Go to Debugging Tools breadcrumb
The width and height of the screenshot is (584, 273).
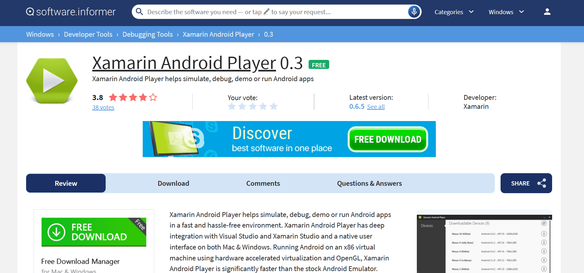[148, 34]
